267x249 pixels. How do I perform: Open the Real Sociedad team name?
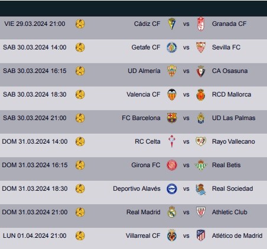tap(233, 188)
